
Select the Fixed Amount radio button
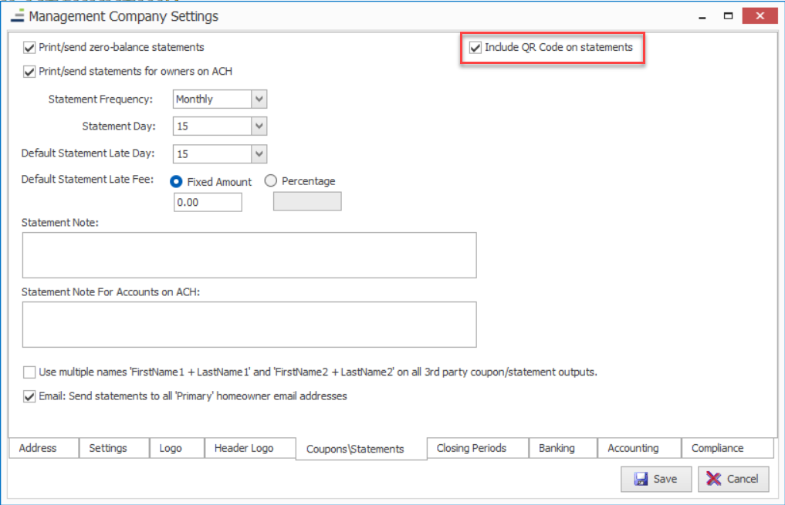(175, 182)
